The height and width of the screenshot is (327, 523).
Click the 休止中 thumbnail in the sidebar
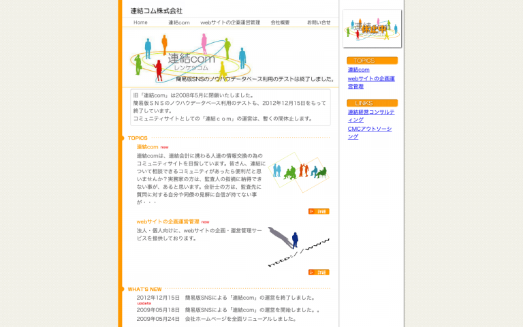373,29
